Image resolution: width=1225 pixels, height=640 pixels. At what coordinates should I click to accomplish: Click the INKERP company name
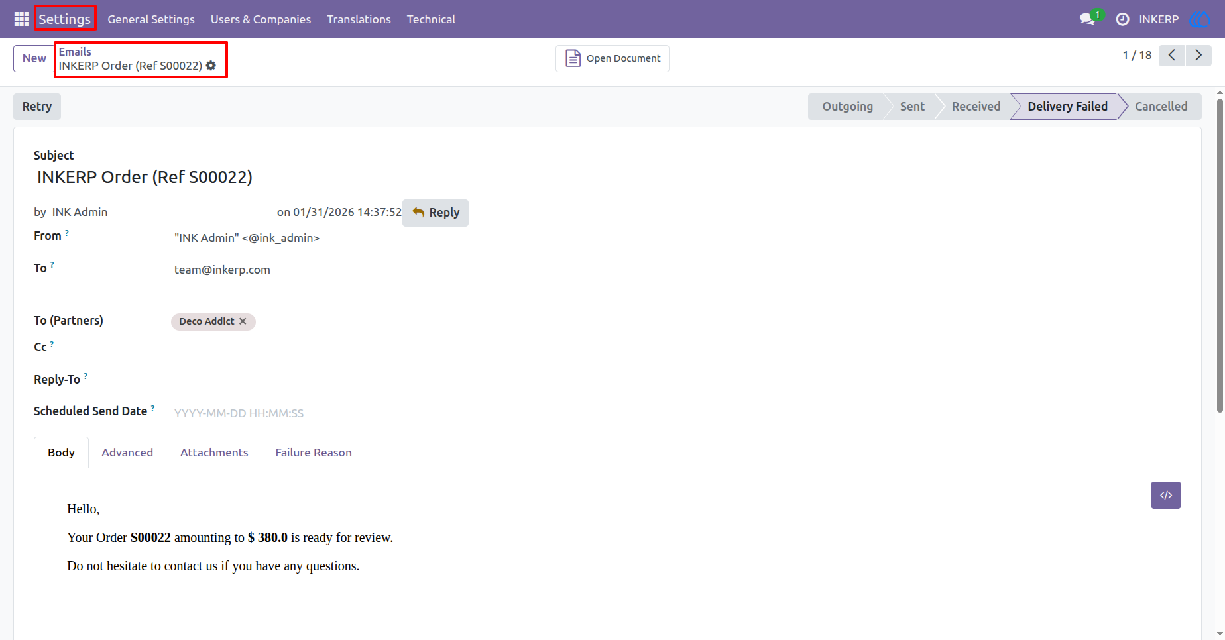[1159, 19]
